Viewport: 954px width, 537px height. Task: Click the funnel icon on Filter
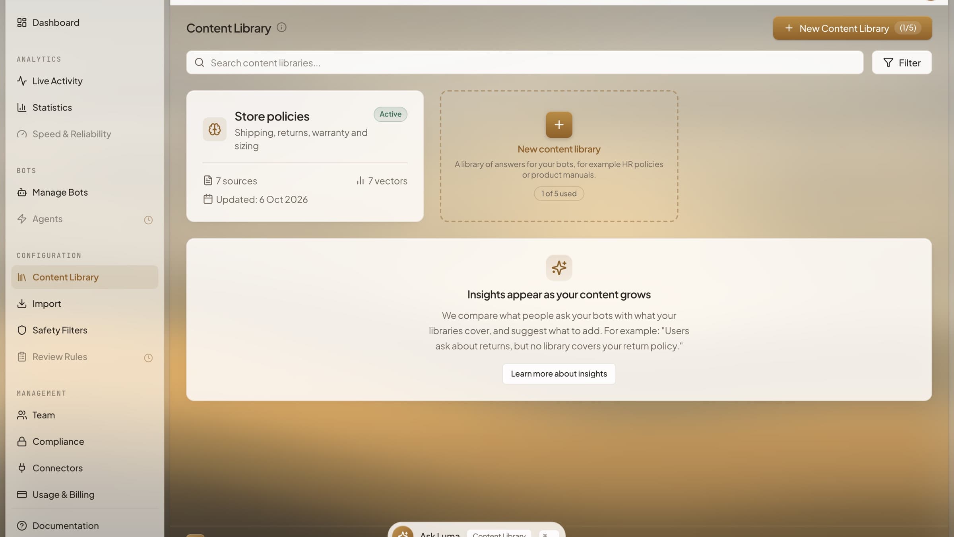(888, 63)
